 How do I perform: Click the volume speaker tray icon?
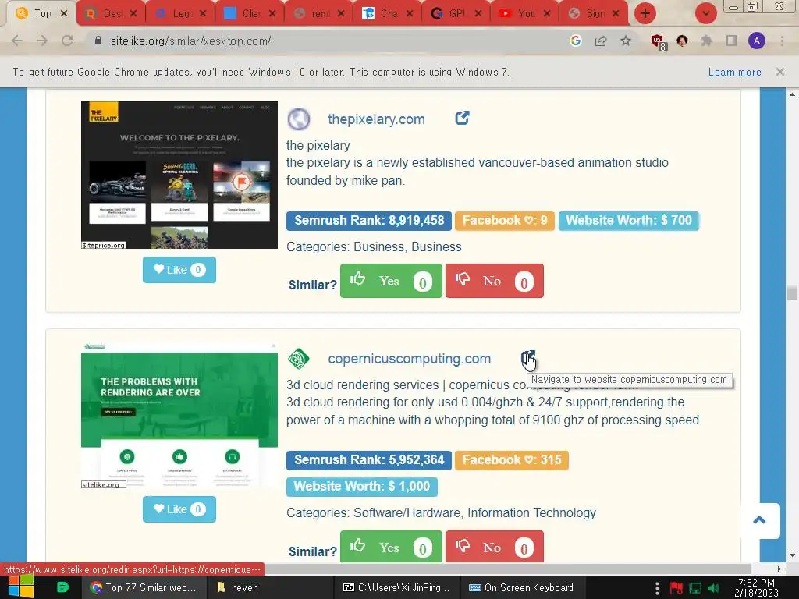pos(714,588)
